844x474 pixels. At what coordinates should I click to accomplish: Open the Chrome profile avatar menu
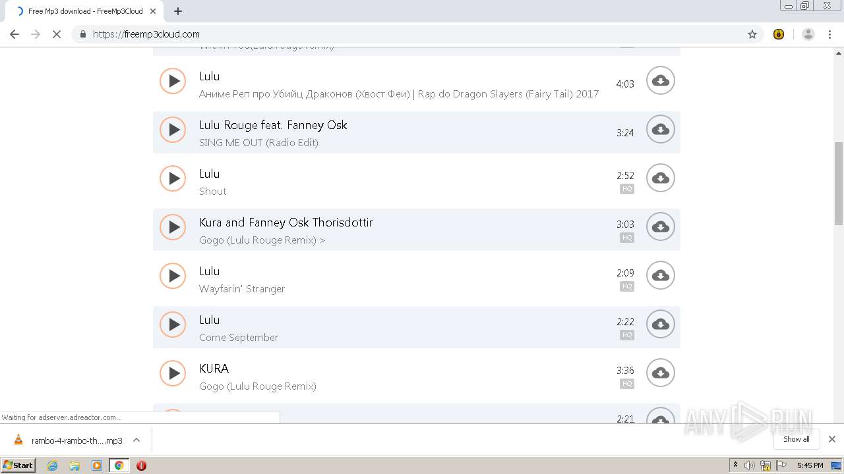[x=808, y=34]
